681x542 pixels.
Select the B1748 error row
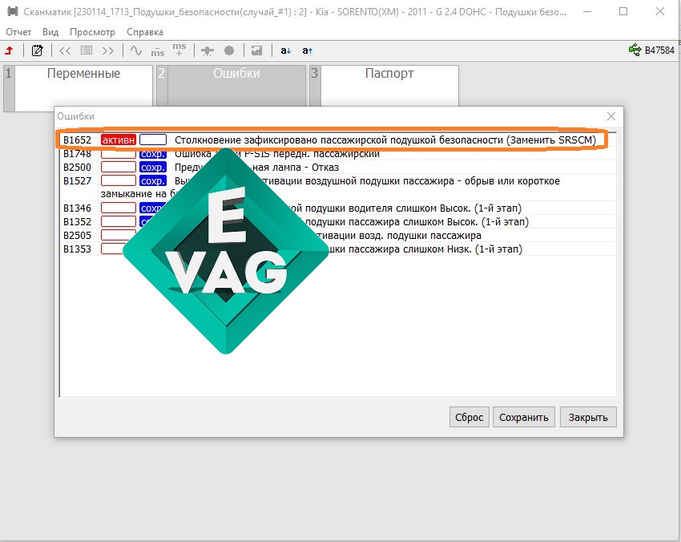(x=337, y=153)
